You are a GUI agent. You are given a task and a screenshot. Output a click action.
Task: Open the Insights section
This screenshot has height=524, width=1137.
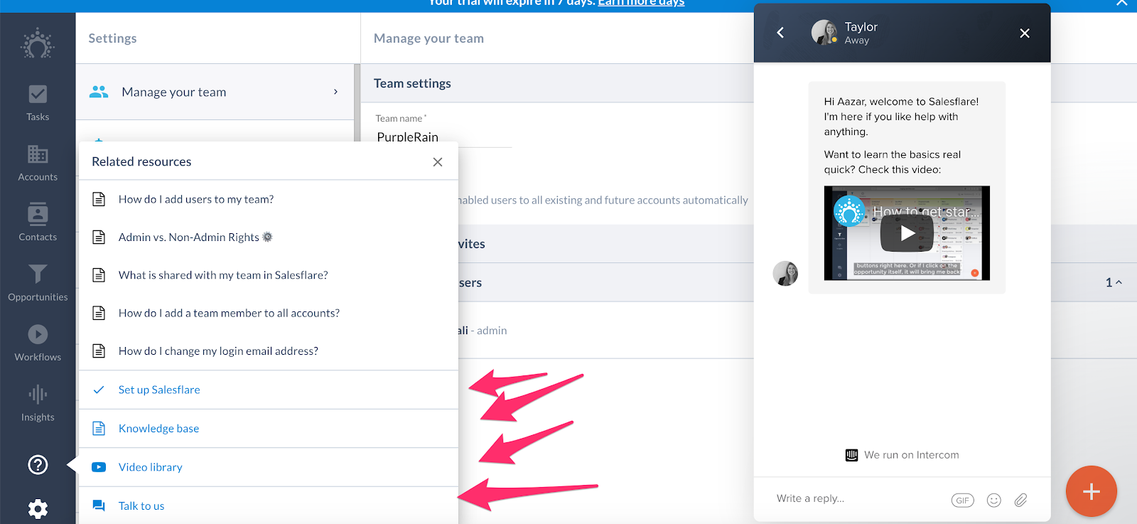[x=38, y=403]
